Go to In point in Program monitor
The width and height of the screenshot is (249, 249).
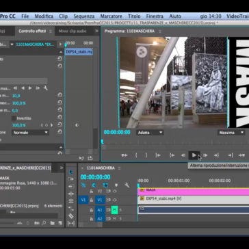tap(172, 155)
